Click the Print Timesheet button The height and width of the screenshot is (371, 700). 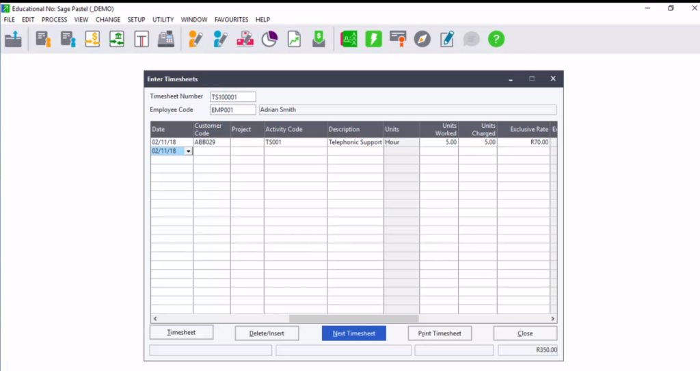tap(440, 333)
